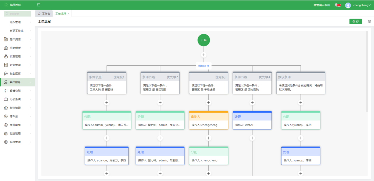Open notifications via the bell icon

[336, 5]
